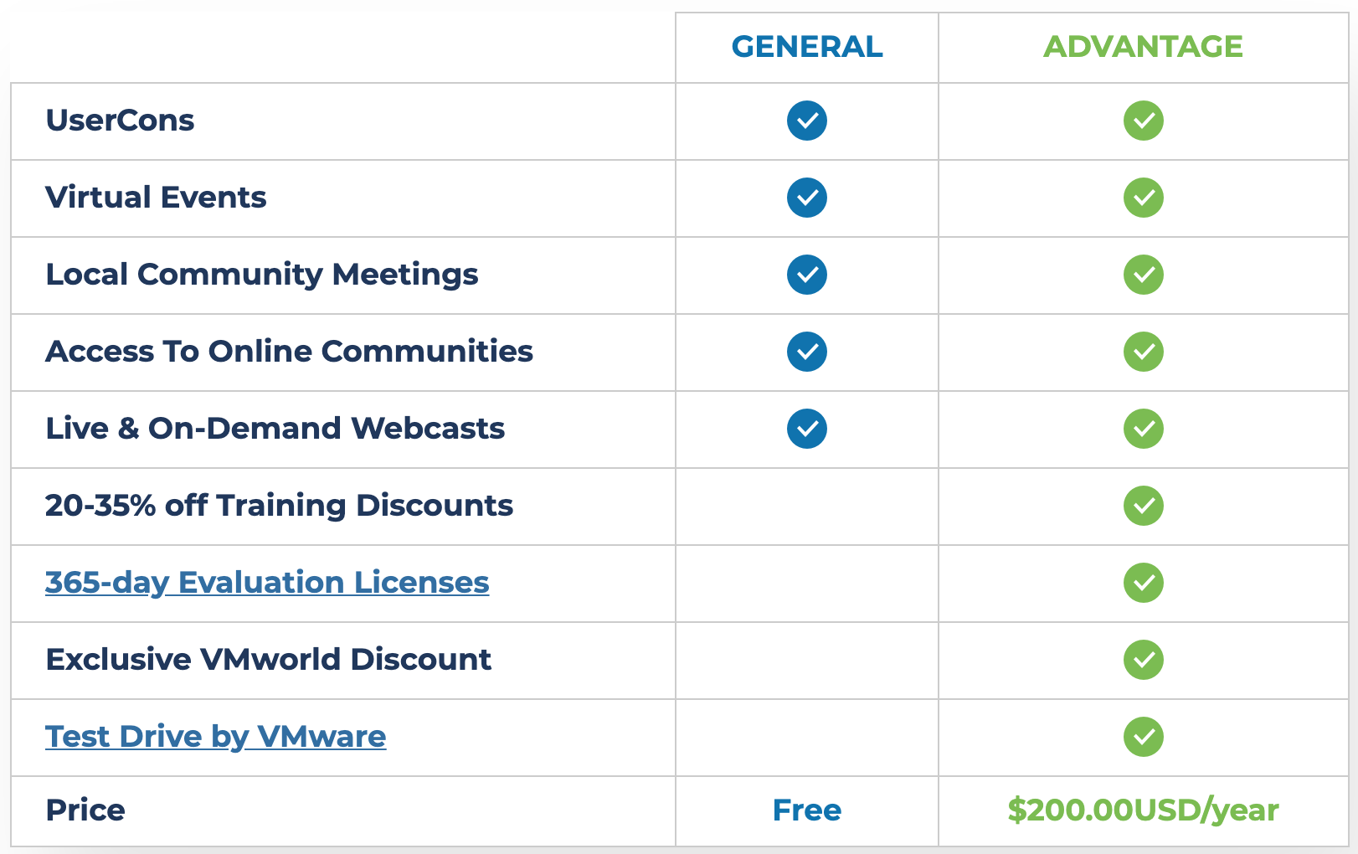Click green checkmark for Live & On-Demand Webcasts
The height and width of the screenshot is (854, 1358).
coord(1144,429)
